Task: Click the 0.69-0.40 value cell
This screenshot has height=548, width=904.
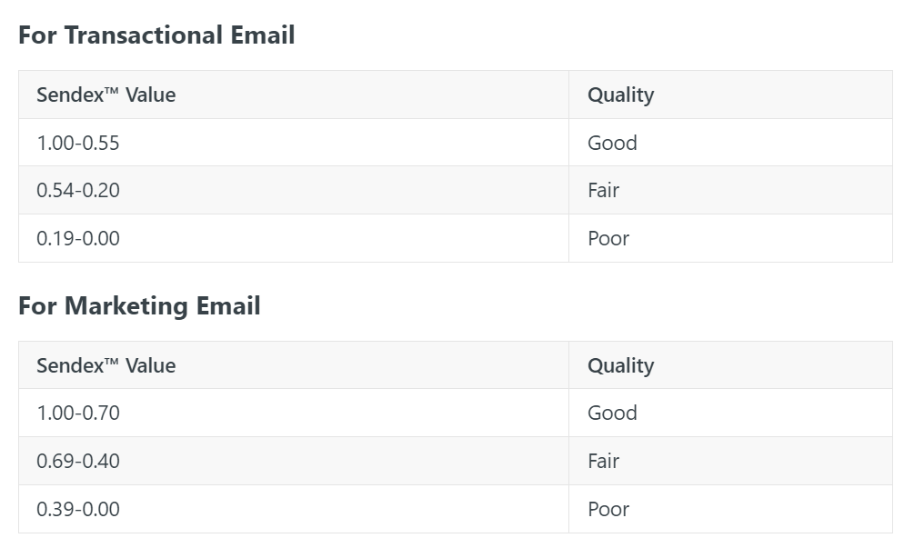Action: click(294, 461)
